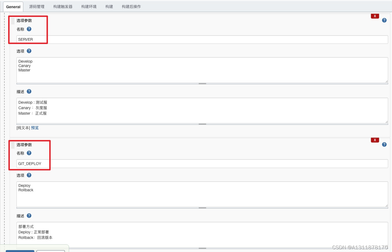
Task: Show help for GIT_DEPLOY 描述 field
Action: [x=29, y=216]
